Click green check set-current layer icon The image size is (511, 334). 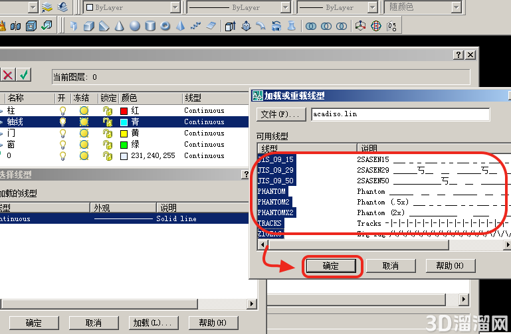pos(24,75)
